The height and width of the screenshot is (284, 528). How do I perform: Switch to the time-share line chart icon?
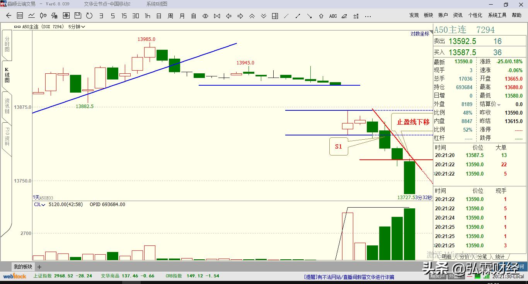tap(32, 16)
